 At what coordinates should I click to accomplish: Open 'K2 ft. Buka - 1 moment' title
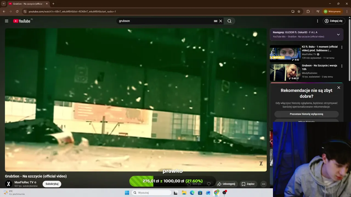[320, 48]
